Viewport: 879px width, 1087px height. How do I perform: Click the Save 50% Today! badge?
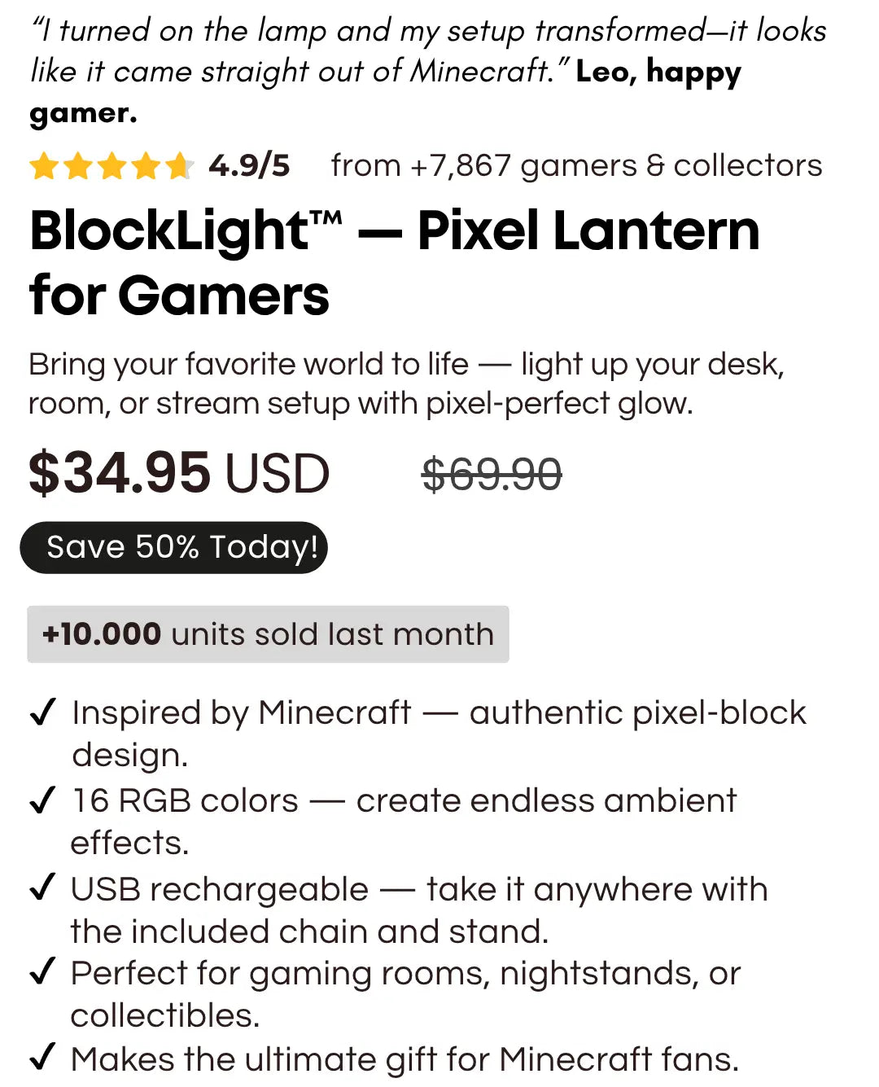[174, 547]
